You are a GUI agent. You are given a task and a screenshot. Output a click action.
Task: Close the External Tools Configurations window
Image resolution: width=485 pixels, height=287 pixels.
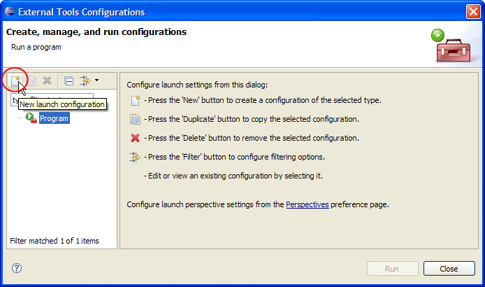472,12
